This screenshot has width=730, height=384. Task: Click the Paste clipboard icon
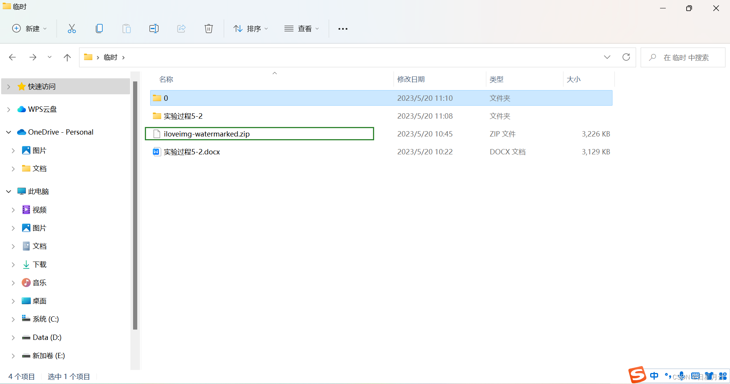tap(127, 29)
